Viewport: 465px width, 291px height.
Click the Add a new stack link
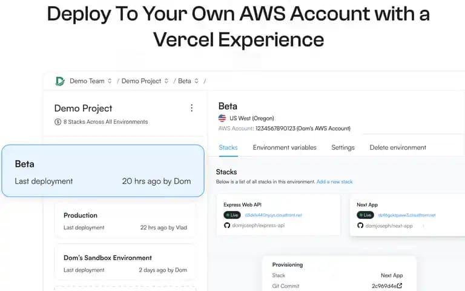coord(334,181)
